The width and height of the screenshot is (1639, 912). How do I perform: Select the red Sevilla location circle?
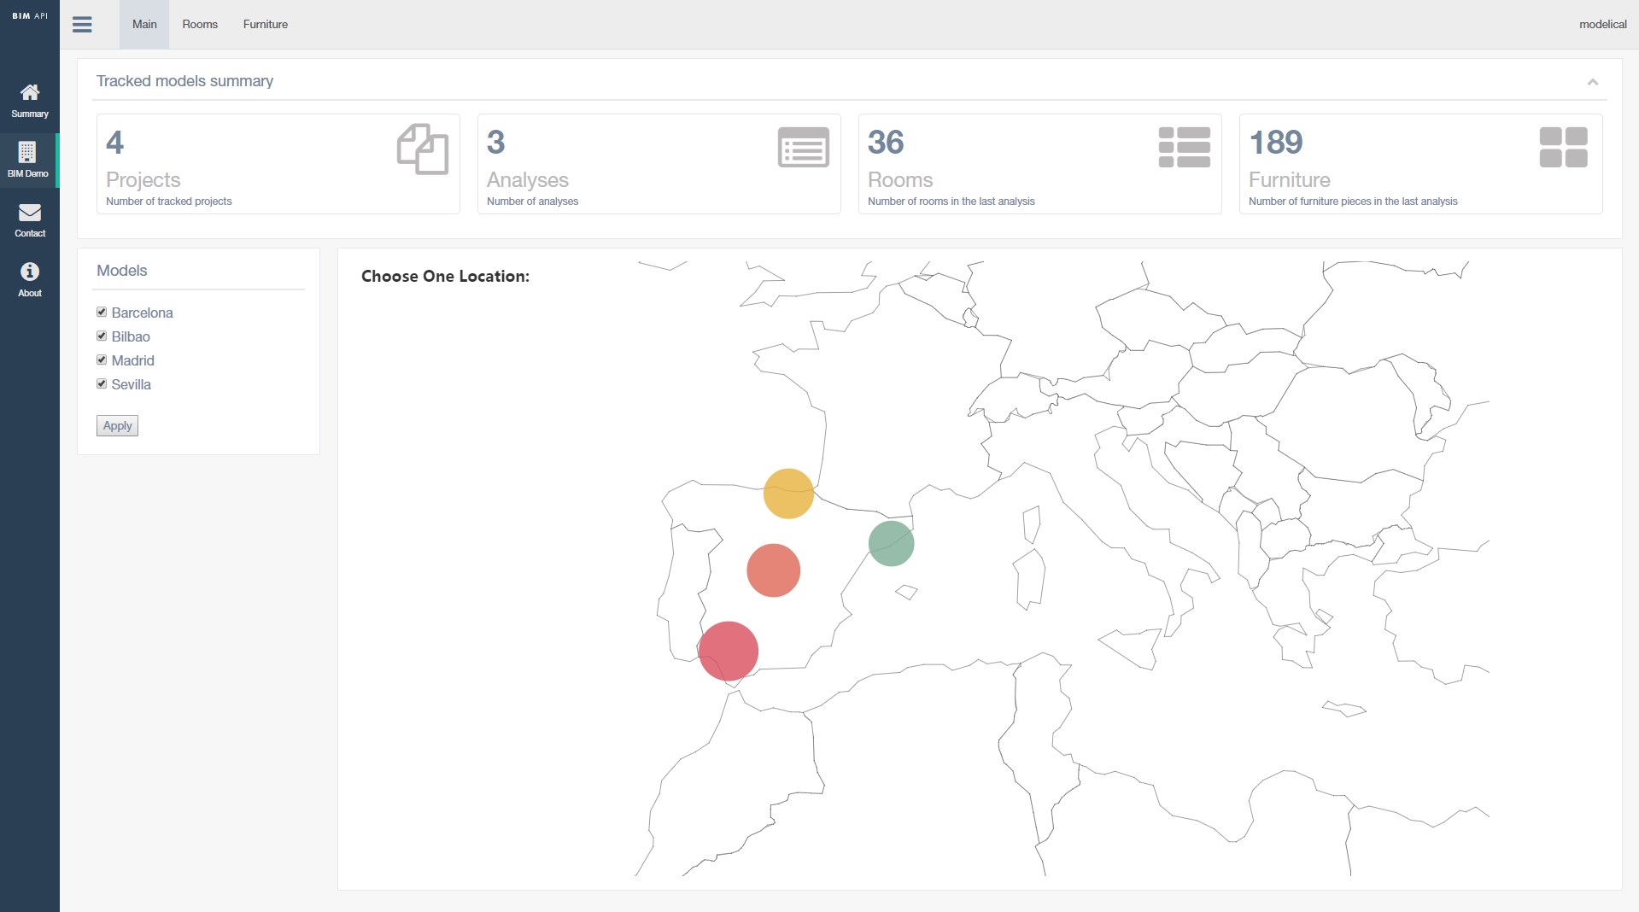[728, 652]
